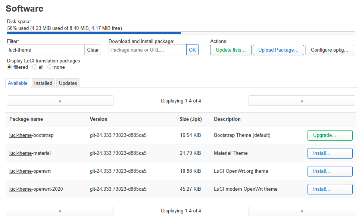Go to previous page using top « button
Screen dimensions: 362x221
tap(60, 101)
